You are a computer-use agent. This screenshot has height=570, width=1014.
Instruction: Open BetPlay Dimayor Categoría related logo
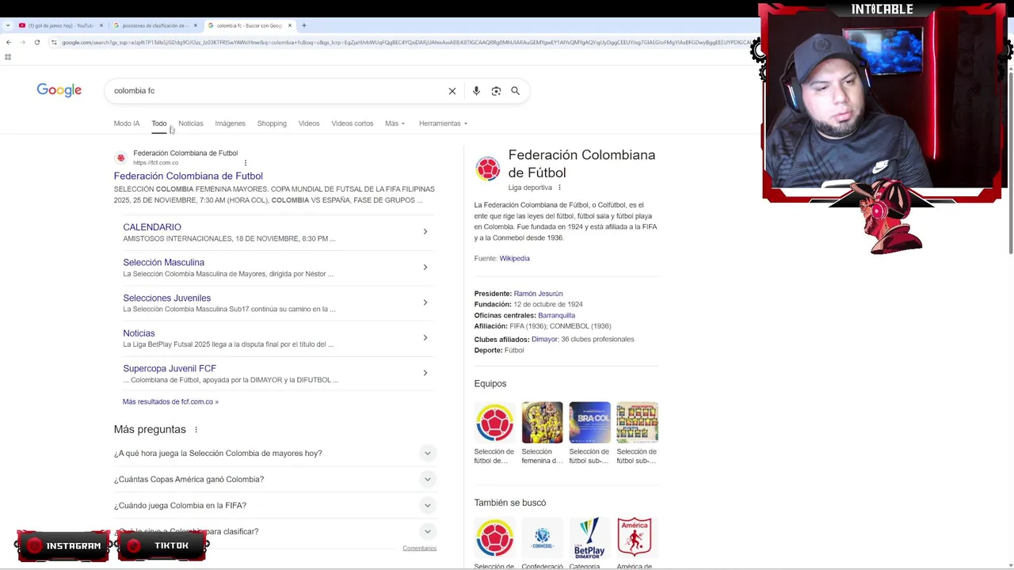tap(589, 538)
